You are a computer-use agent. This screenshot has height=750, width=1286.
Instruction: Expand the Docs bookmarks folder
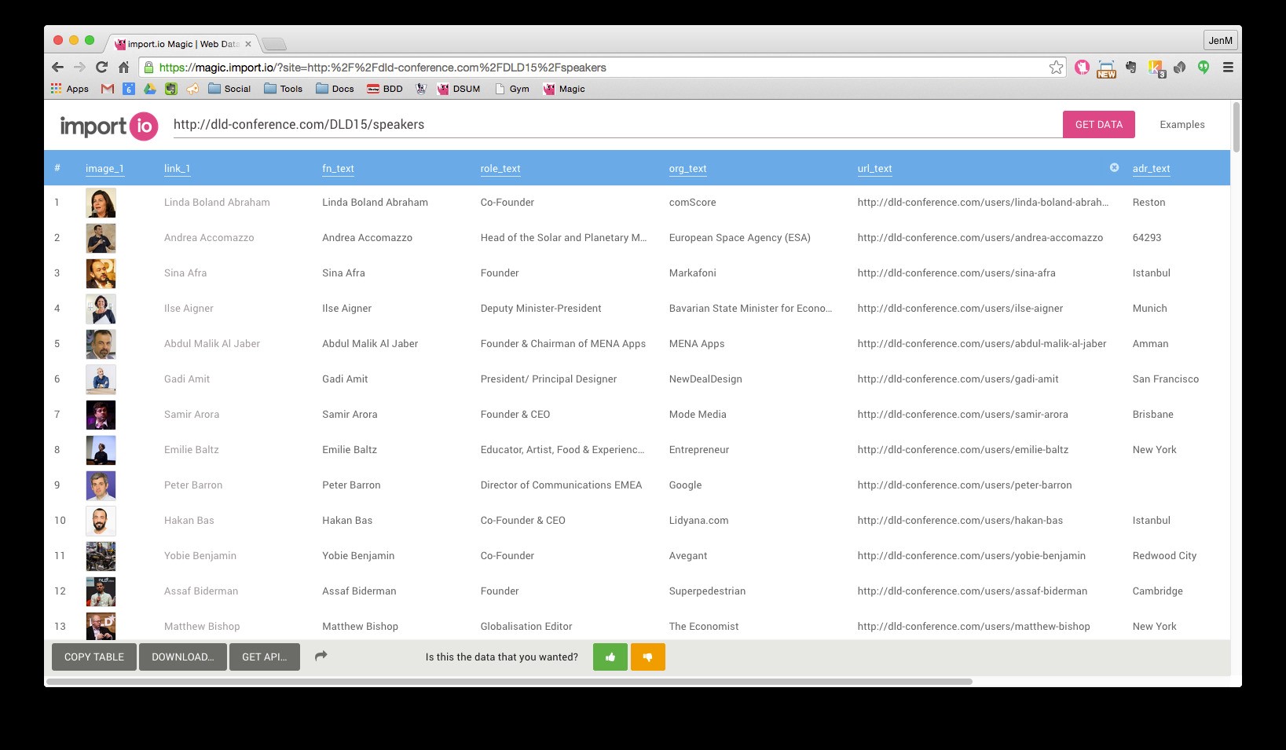pyautogui.click(x=335, y=89)
